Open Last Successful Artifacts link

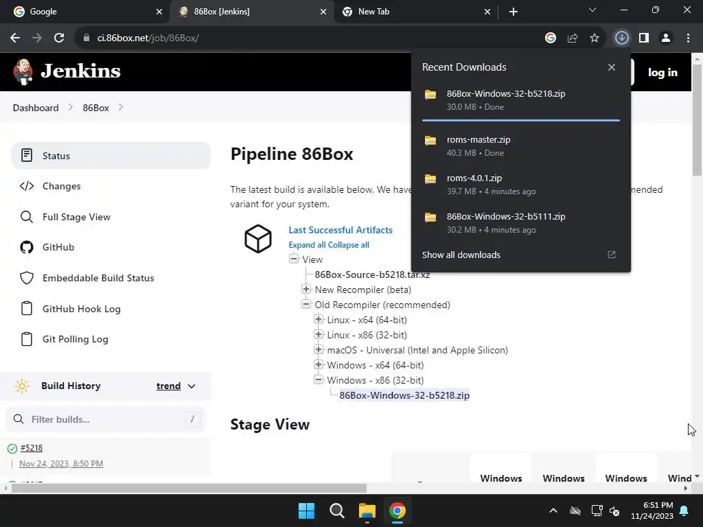[341, 230]
